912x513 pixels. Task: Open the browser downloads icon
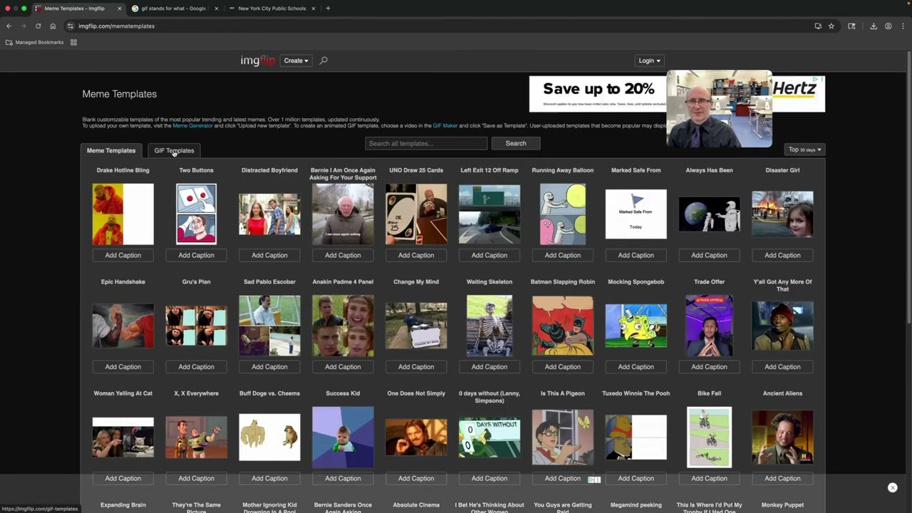click(x=874, y=26)
